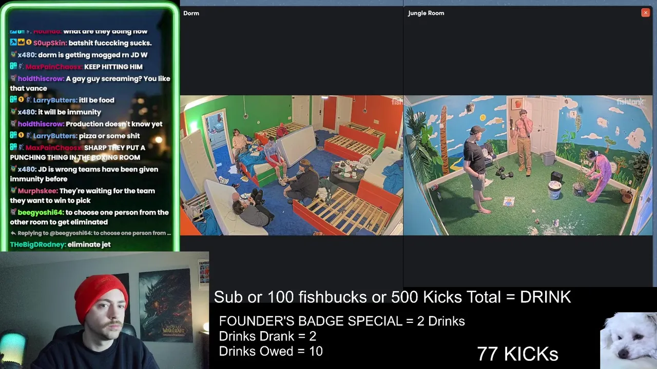Image resolution: width=657 pixels, height=369 pixels.
Task: Click the green badge before MaxPainChaosx "KEEP HITTING HIM"
Action: (13, 67)
